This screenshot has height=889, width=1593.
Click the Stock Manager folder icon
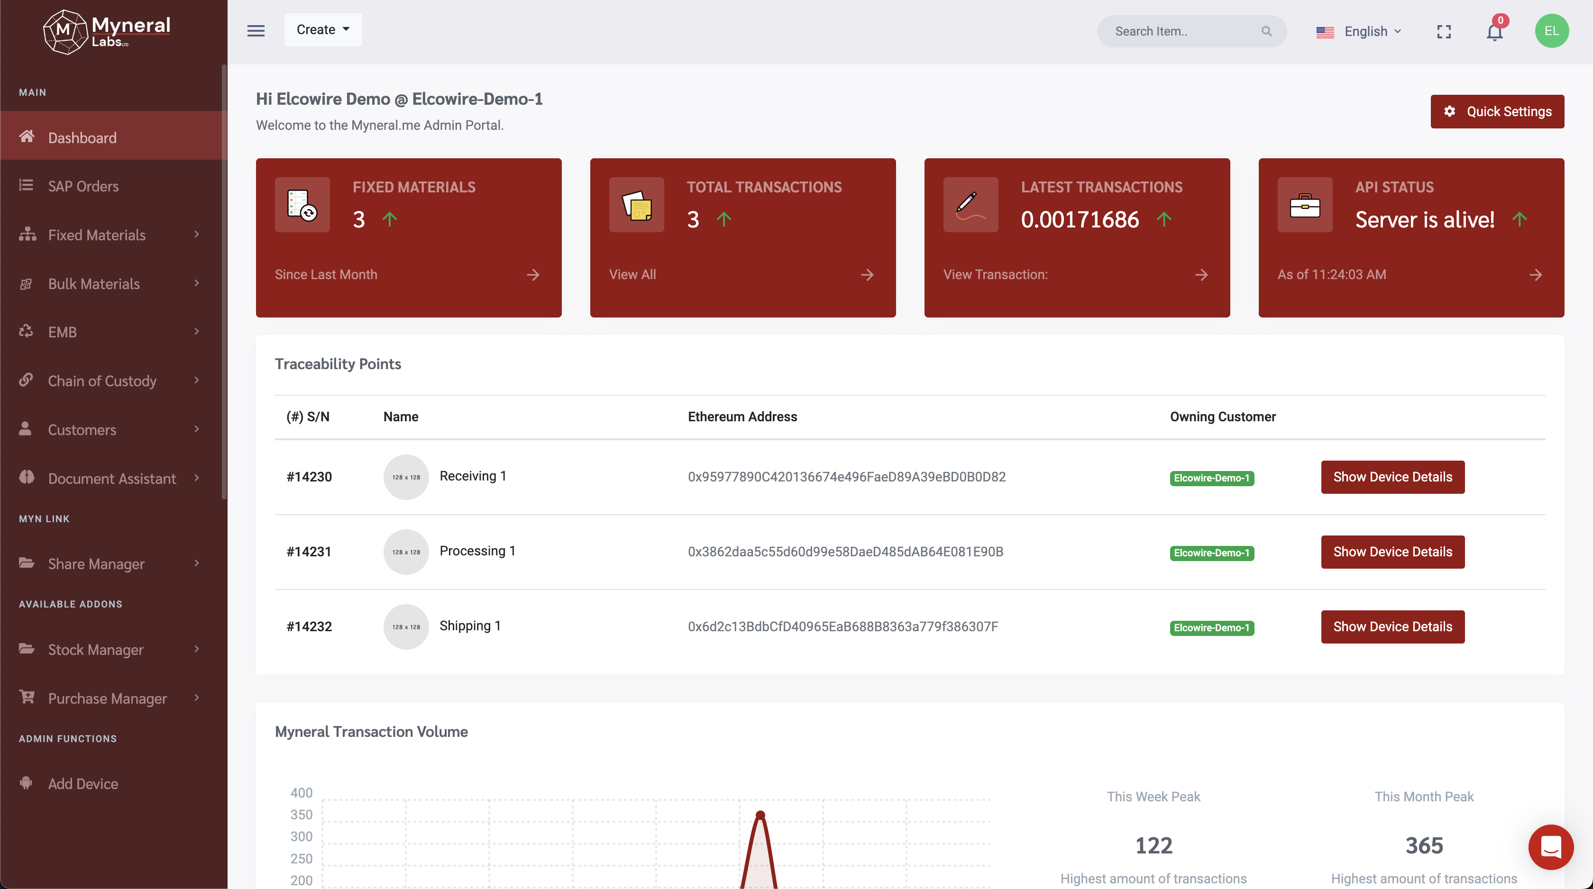pos(27,648)
